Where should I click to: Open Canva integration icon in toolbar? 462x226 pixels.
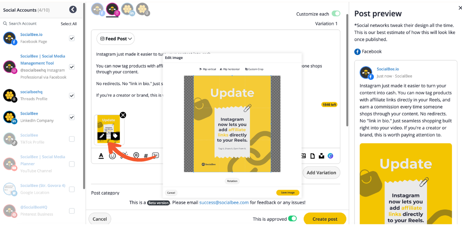point(330,156)
